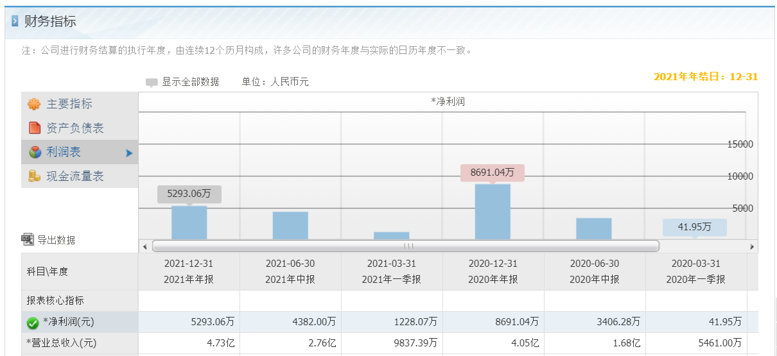The height and width of the screenshot is (356, 777).
Task: Click the blue arrow next to 利润表
Action: (129, 153)
